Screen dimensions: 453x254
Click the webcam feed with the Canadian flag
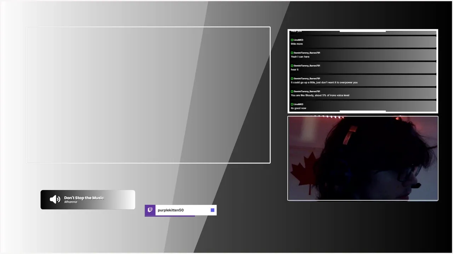click(x=363, y=158)
